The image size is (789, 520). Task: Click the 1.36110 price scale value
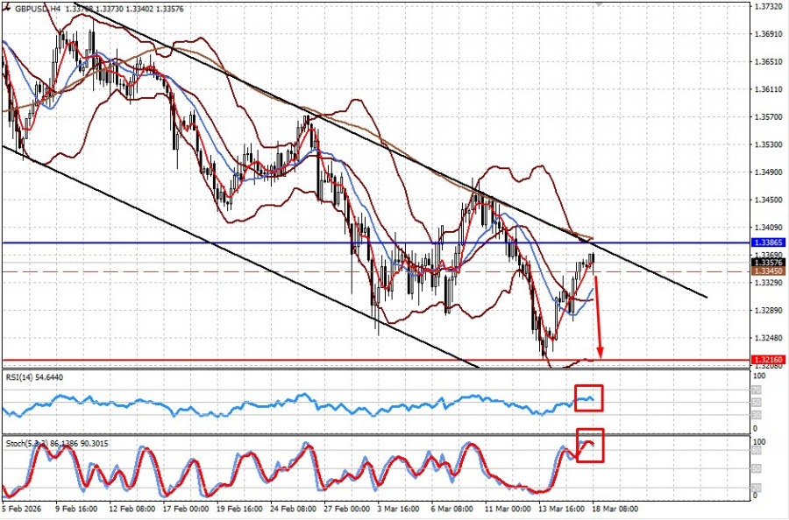click(770, 89)
